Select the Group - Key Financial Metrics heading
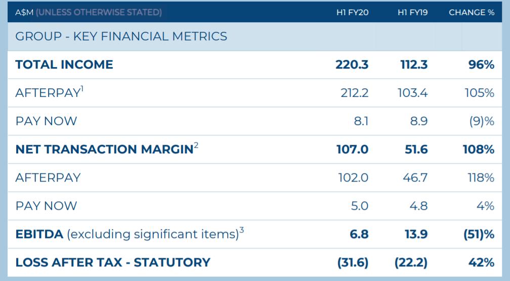Screen dimensions: 510x281 121,36
